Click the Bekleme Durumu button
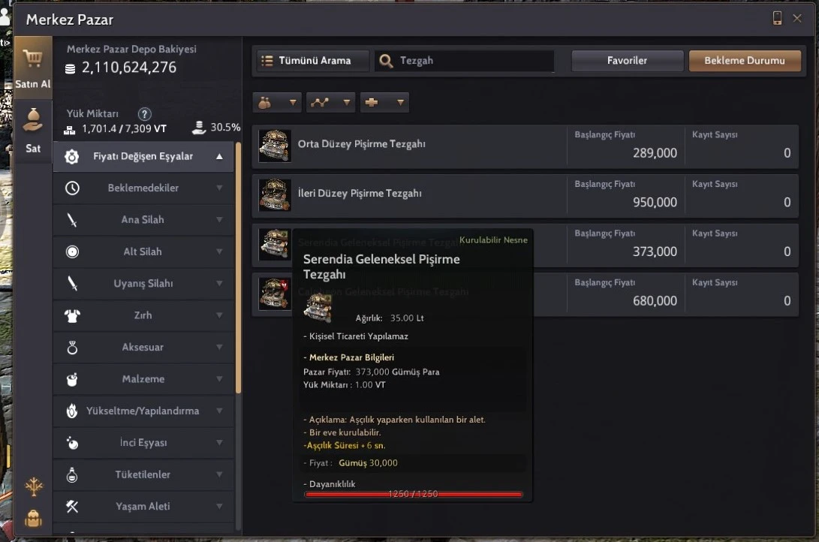The image size is (819, 542). (x=745, y=61)
